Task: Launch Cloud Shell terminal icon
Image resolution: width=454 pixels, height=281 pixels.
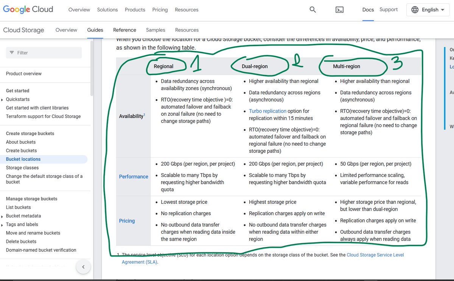Action: pos(340,10)
